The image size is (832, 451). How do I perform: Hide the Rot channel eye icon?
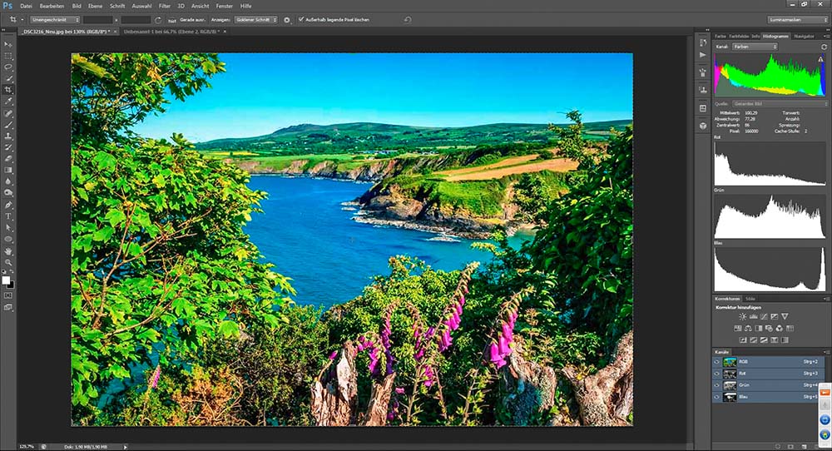tap(717, 374)
